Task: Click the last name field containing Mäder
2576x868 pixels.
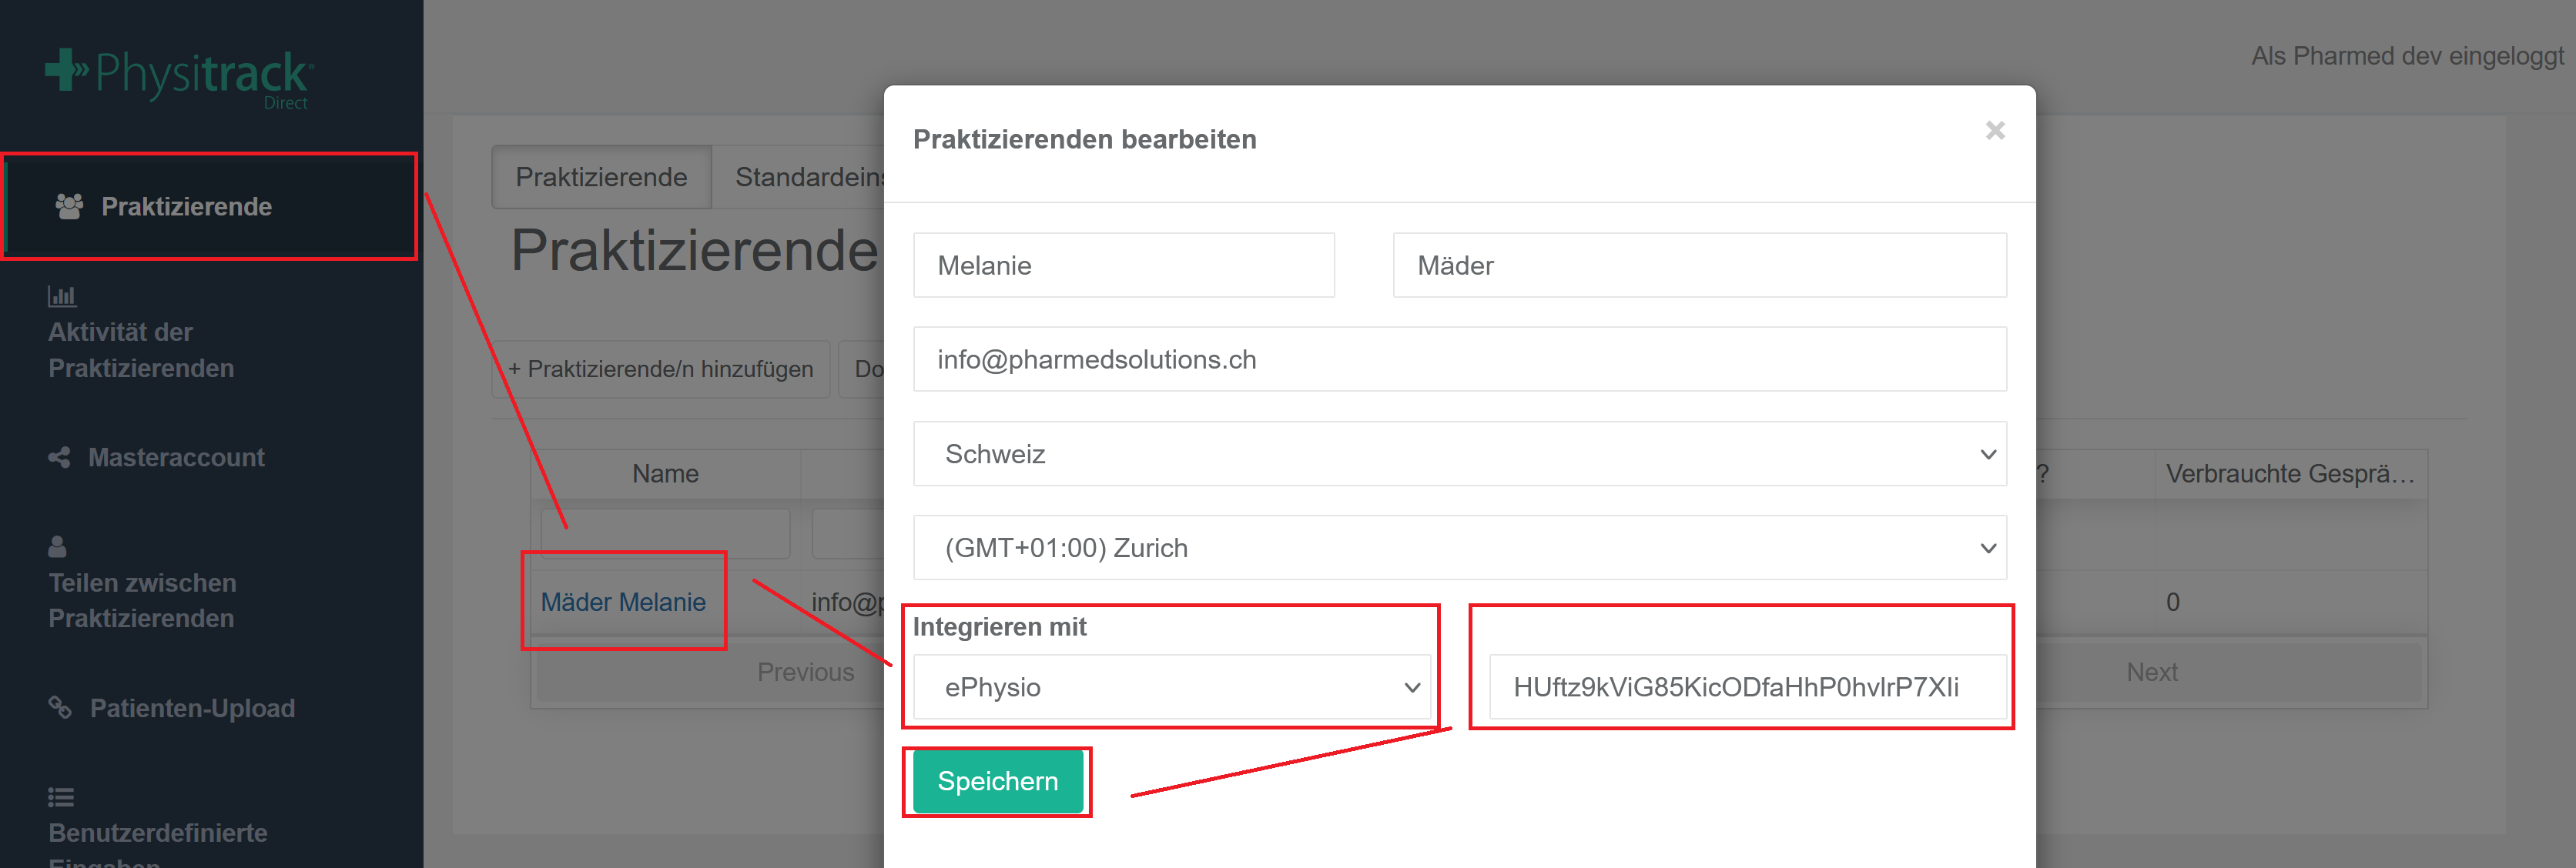Action: pyautogui.click(x=1699, y=265)
